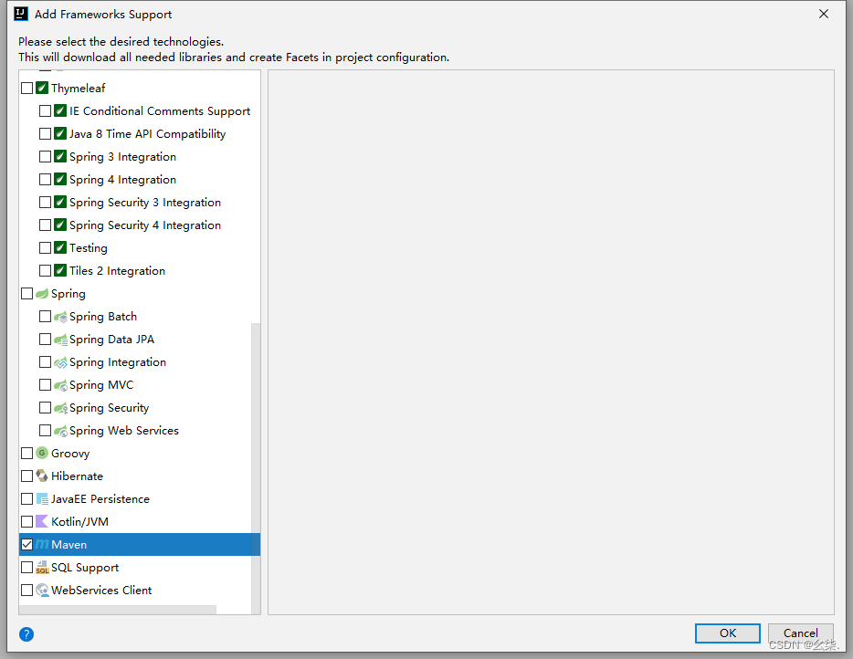Click the SQL Support icon
The height and width of the screenshot is (659, 853).
click(42, 567)
